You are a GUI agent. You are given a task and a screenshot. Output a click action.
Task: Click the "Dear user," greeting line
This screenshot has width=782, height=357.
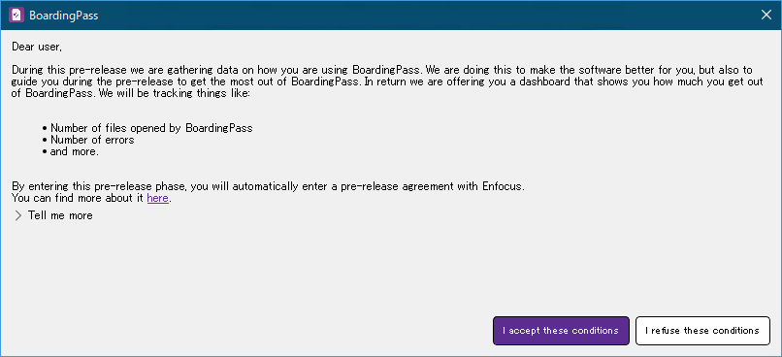37,47
